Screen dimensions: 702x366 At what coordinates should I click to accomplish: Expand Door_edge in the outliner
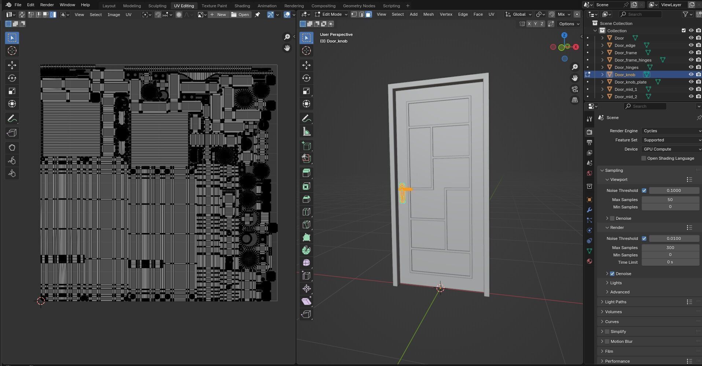[x=602, y=45]
